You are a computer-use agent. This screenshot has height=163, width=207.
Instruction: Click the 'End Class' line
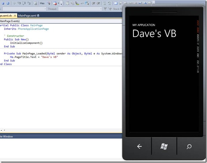point(6,64)
